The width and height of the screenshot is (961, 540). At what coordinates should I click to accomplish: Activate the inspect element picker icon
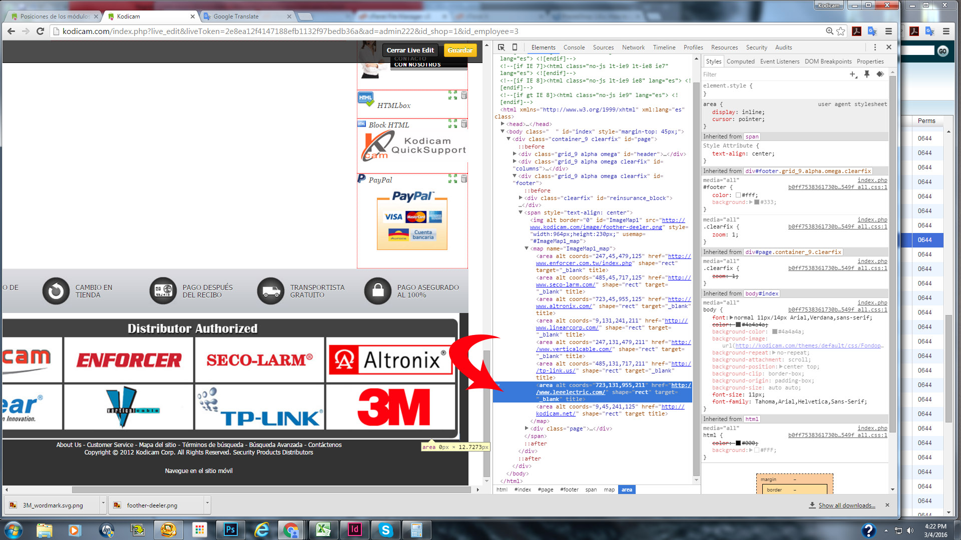coord(501,47)
